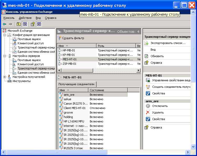Select Почтовые ящики under Конфигурация организации
This screenshot has width=197, height=156.
[x=29, y=39]
